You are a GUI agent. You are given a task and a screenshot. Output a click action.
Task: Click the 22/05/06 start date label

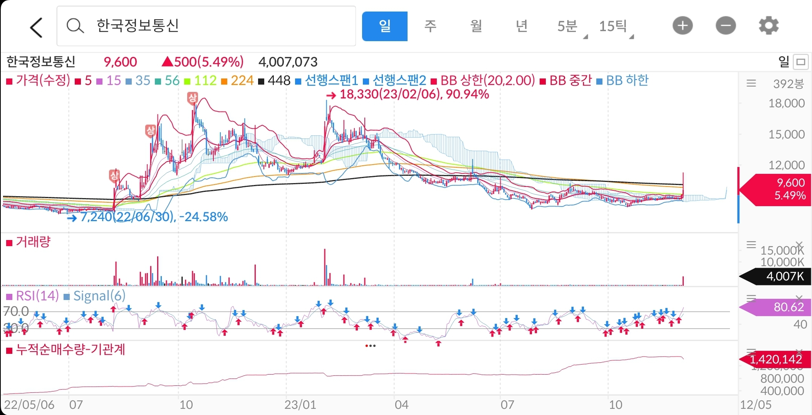[x=29, y=405]
